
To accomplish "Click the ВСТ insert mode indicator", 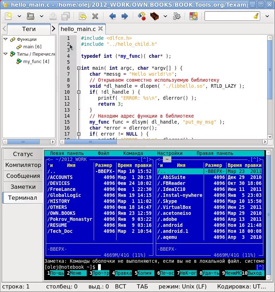I will click(121, 286).
